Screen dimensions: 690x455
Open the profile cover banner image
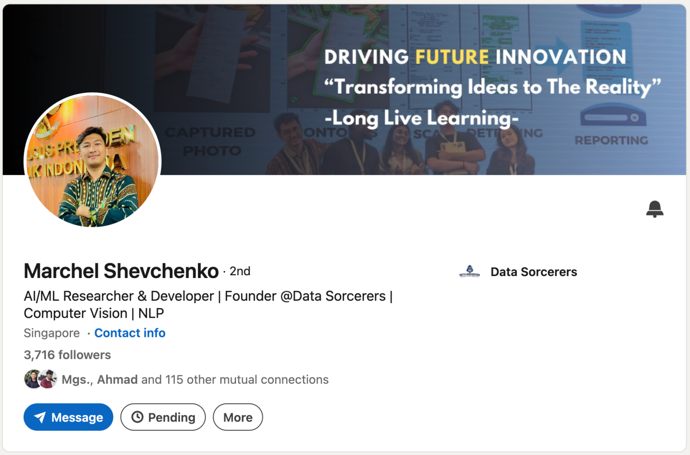click(345, 90)
